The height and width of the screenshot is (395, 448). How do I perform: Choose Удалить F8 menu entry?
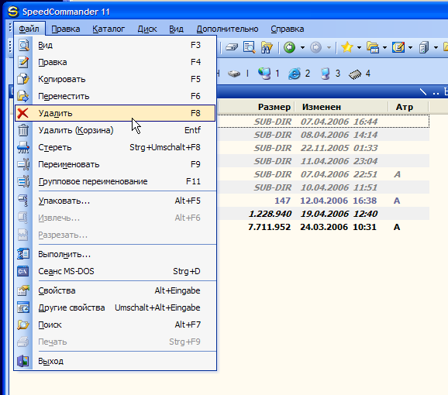(115, 113)
